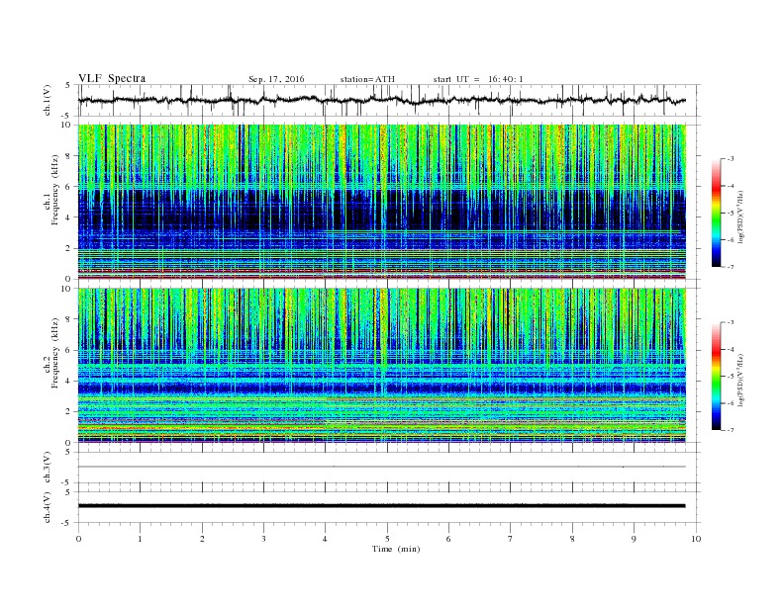Screen dimensions: 784x605
Task: Click the "8" kHz tick on ch.2 frequency axis
Action: [68, 319]
